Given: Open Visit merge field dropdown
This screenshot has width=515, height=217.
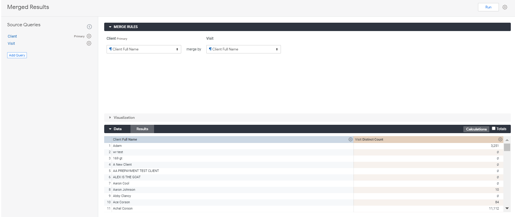Looking at the screenshot, I should 243,49.
